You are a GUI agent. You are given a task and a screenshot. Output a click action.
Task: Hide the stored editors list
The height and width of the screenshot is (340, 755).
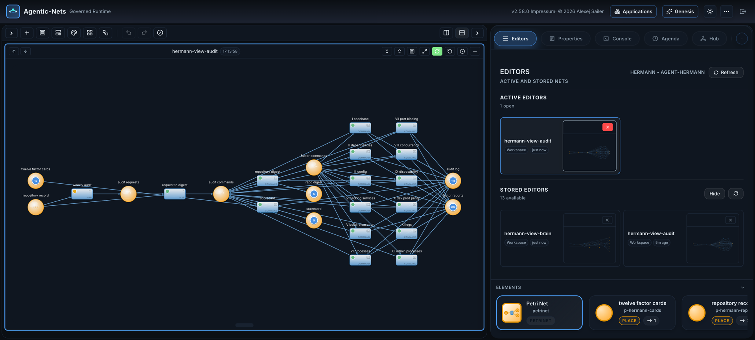(x=714, y=194)
